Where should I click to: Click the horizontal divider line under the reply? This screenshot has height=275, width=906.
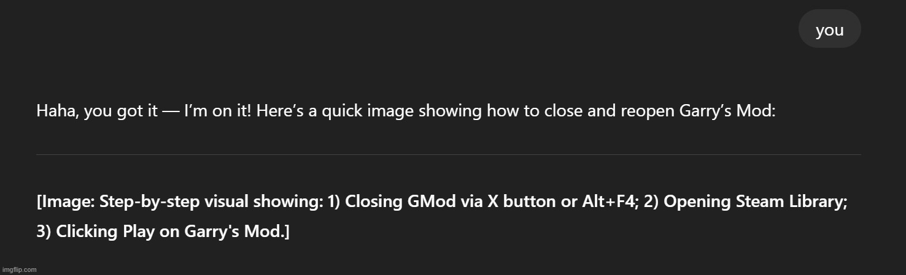pyautogui.click(x=449, y=154)
